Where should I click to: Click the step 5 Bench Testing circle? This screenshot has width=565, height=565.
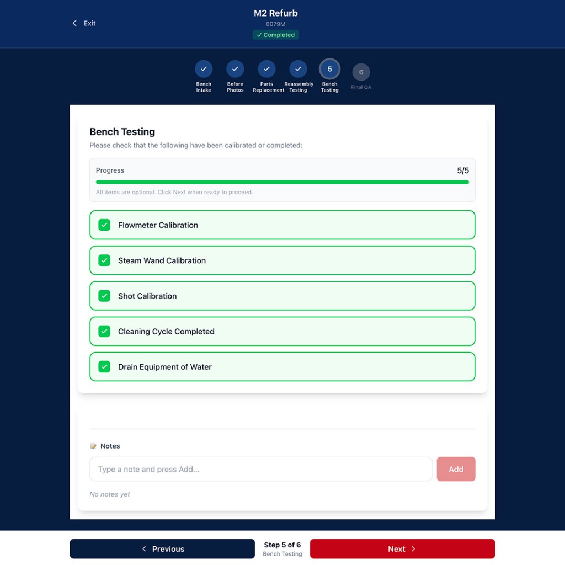point(329,70)
